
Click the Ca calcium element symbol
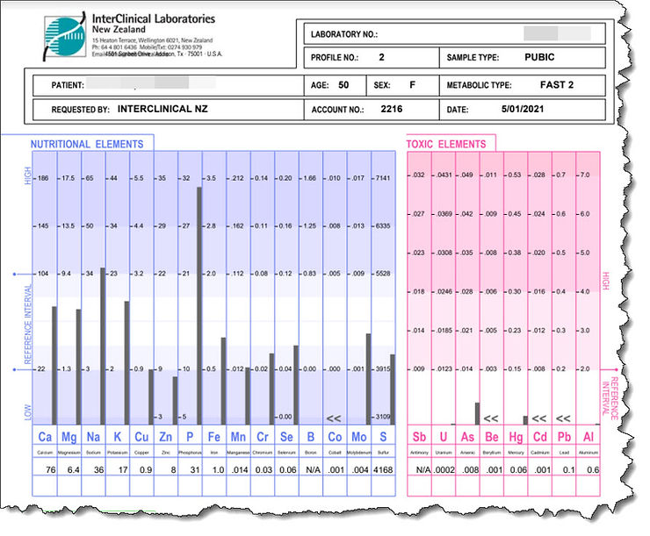pos(45,437)
